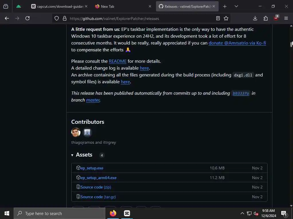Open CapCut from the taskbar
The height and width of the screenshot is (219, 293).
pyautogui.click(x=127, y=213)
